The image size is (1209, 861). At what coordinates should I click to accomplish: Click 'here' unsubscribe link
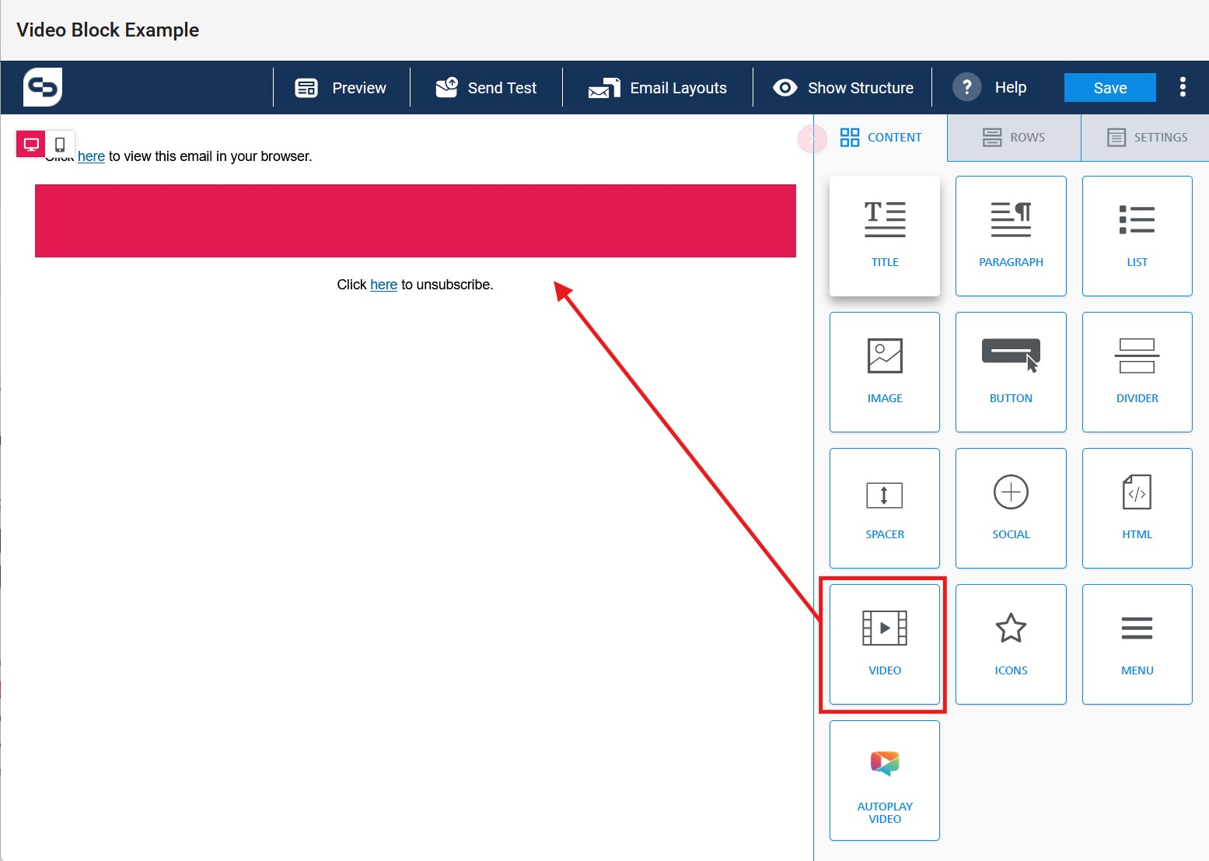[383, 285]
